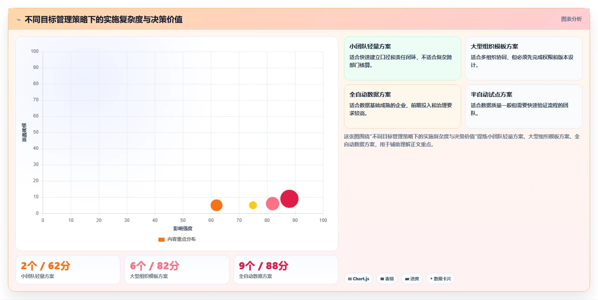Select the small yellow bubble at 75
Image resolution: width=598 pixels, height=300 pixels.
click(253, 205)
